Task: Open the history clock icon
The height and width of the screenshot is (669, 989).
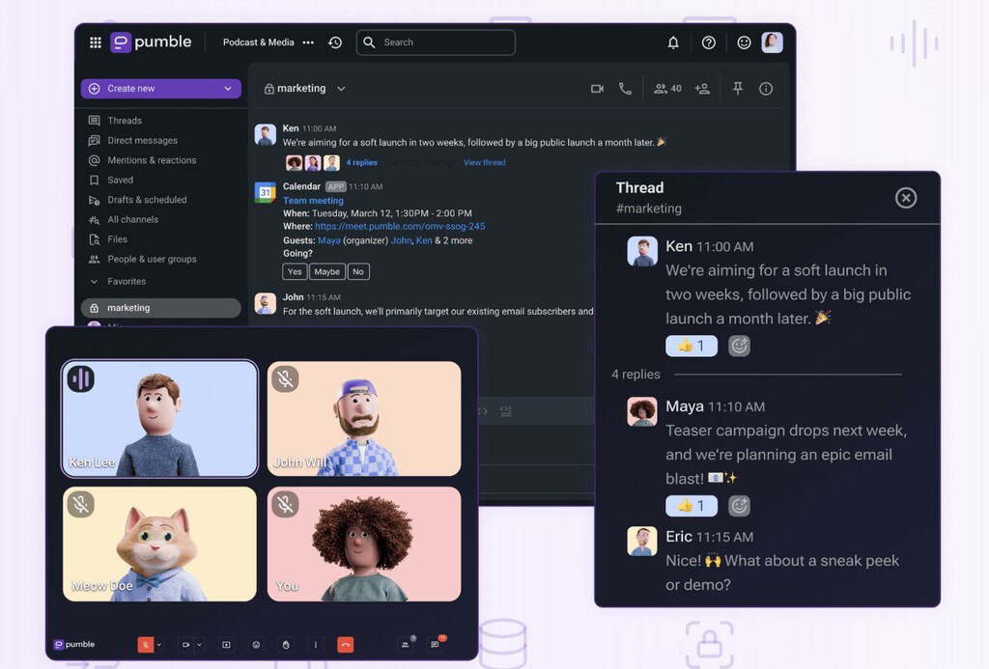Action: (x=335, y=42)
